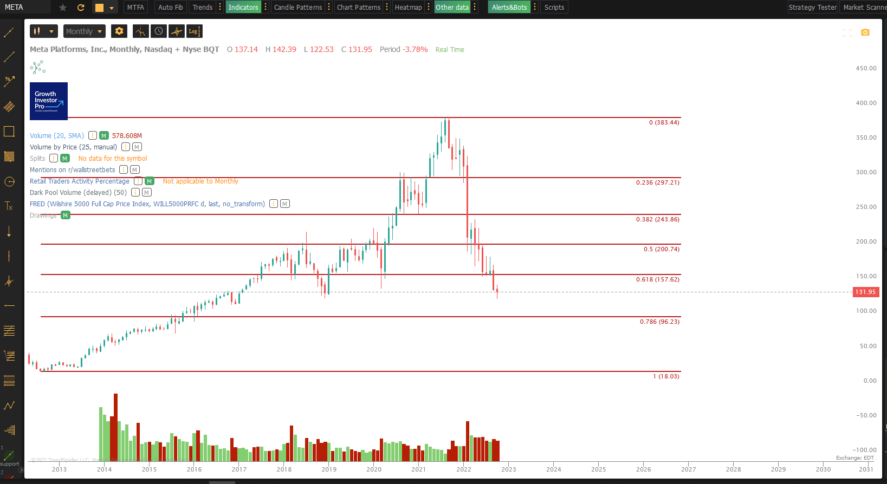Toggle Dark Pool Volume M badge
Viewport: 887px width, 484px height.
(147, 192)
